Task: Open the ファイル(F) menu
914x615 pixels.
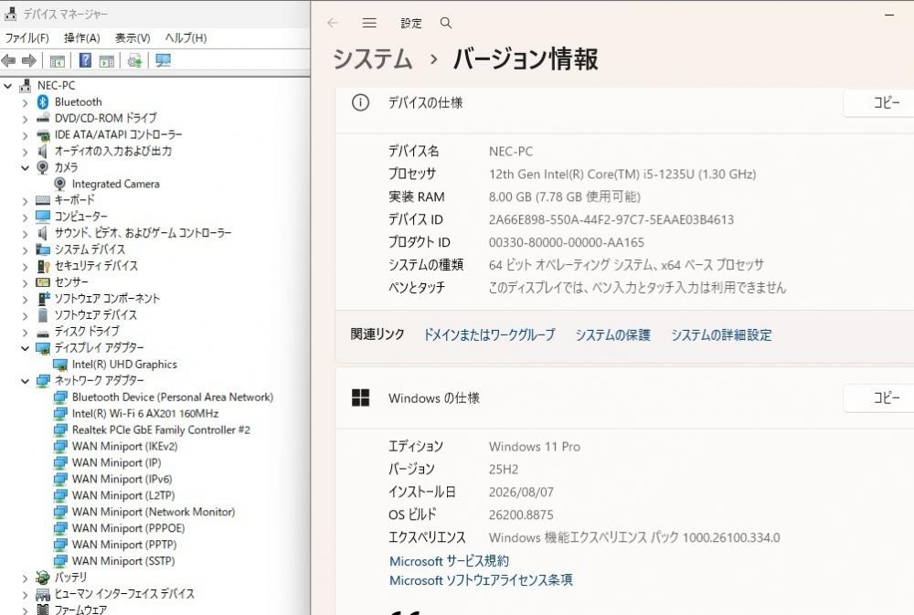Action: [x=27, y=37]
